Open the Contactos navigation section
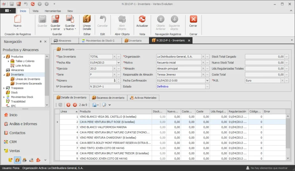The width and height of the screenshot is (295, 171). tap(17, 133)
